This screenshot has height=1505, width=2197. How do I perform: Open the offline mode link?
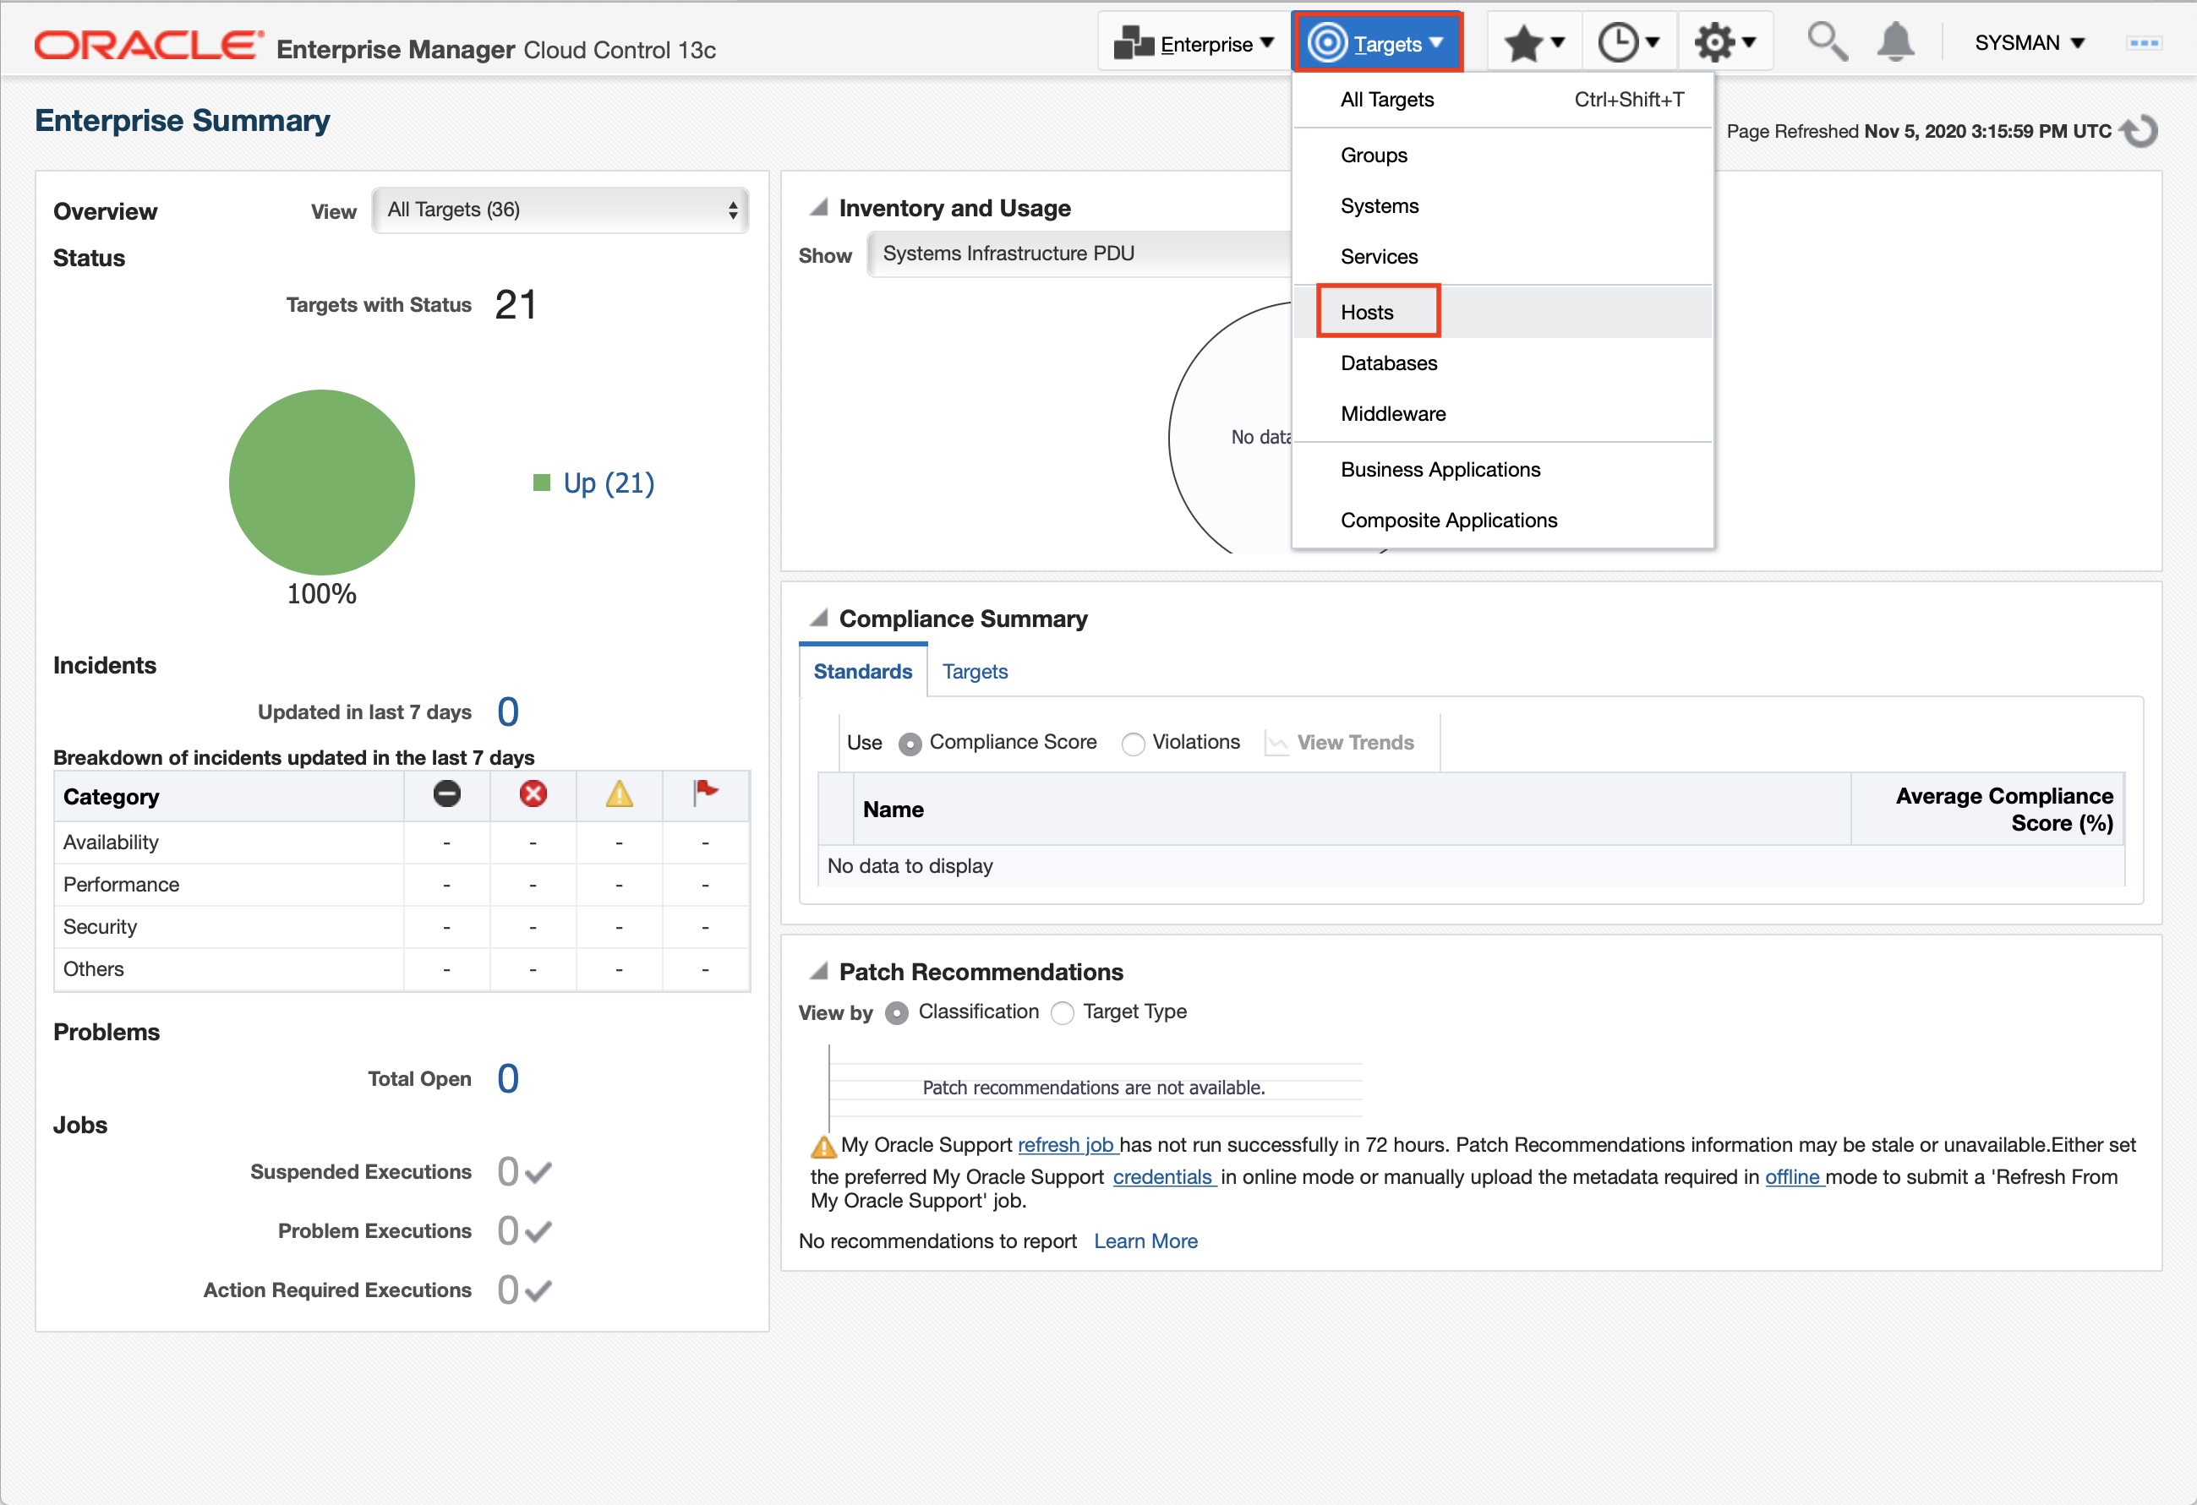(1795, 1177)
